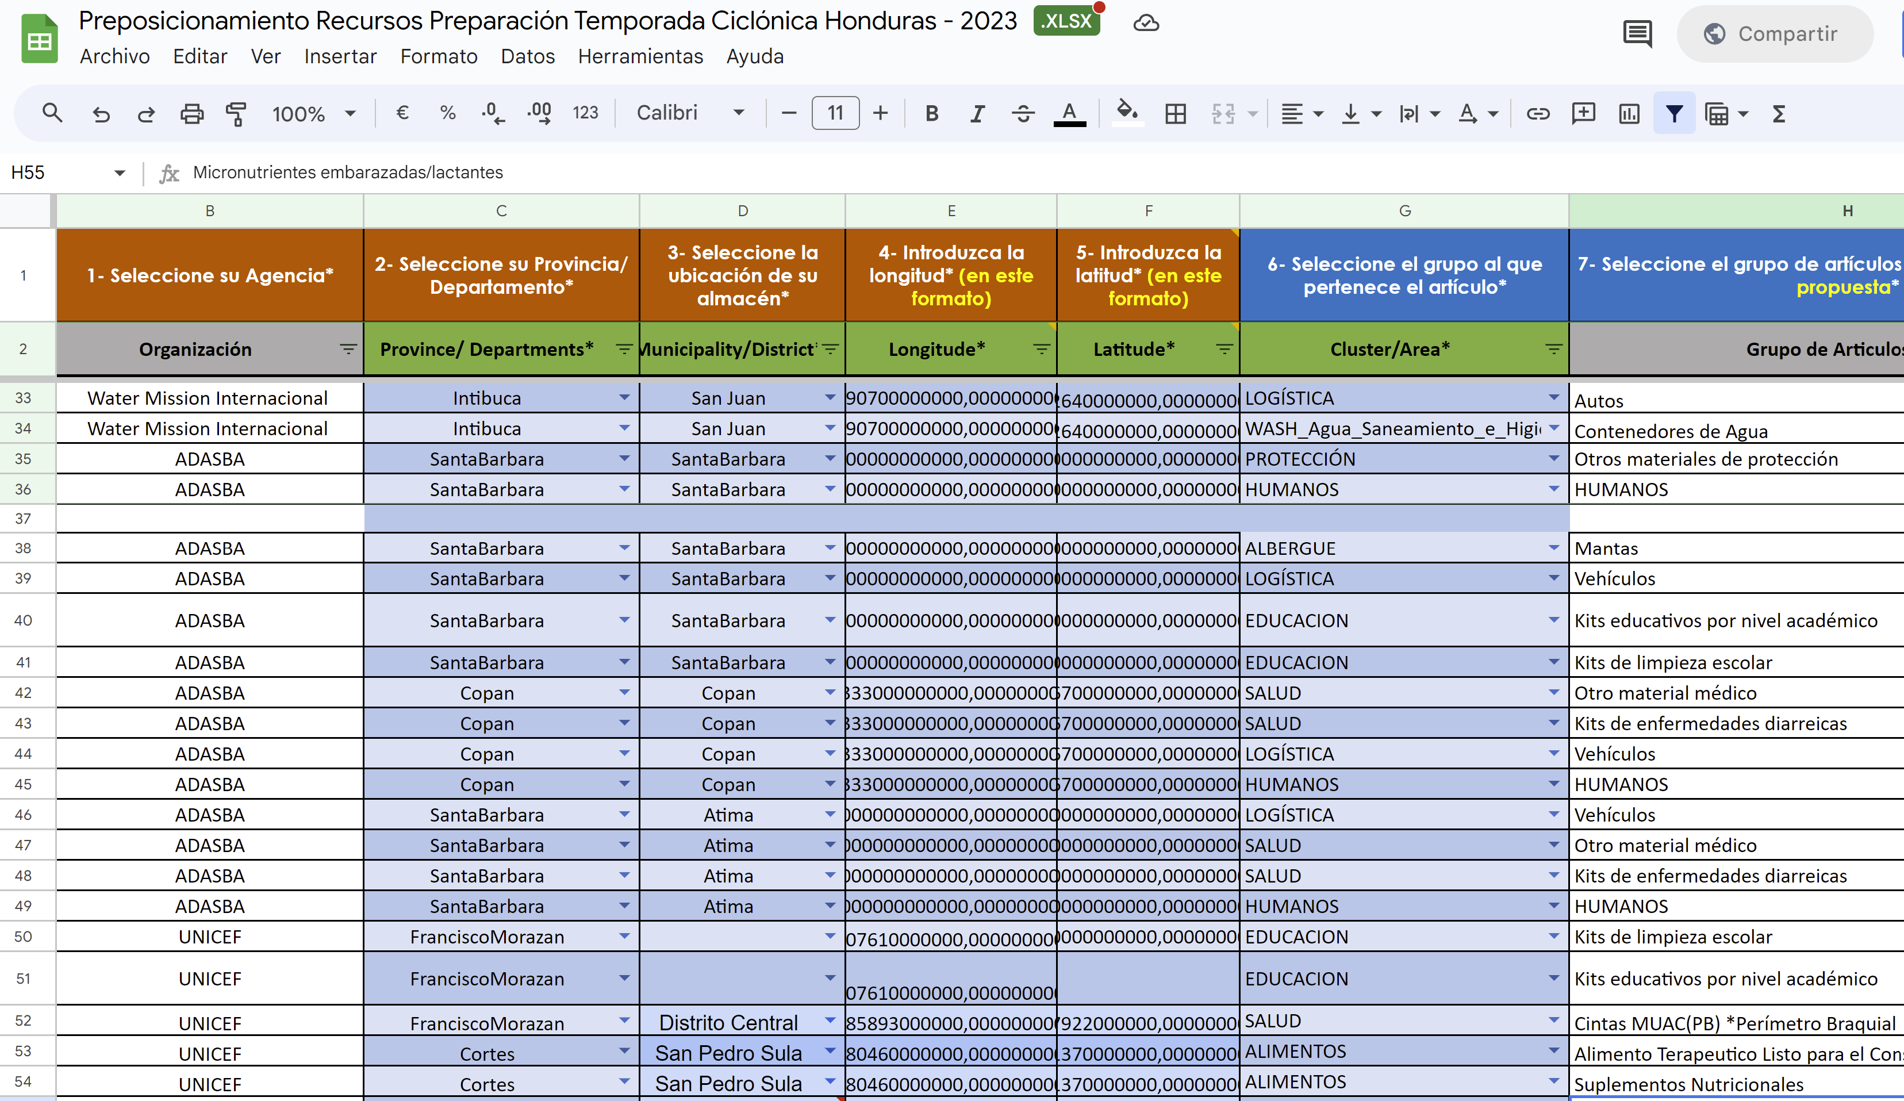Screen dimensions: 1904x1101
Task: Open the Ver menu
Action: [265, 57]
